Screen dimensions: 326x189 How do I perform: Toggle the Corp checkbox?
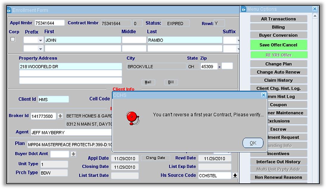tap(13, 39)
